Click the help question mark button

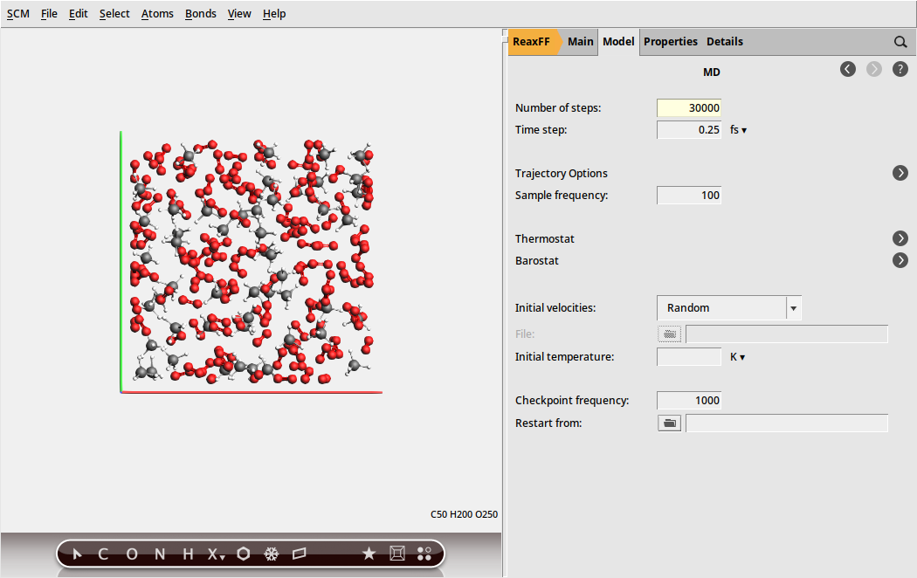coord(900,68)
